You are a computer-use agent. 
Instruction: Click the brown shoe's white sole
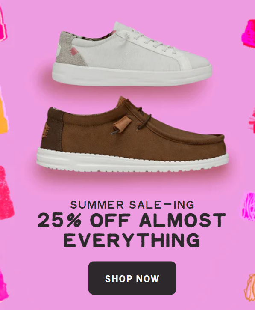point(132,160)
